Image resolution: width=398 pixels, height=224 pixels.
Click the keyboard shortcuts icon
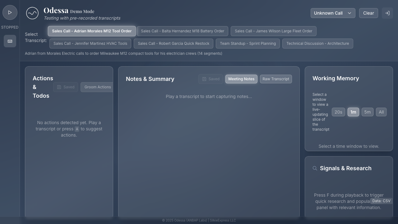point(10,41)
